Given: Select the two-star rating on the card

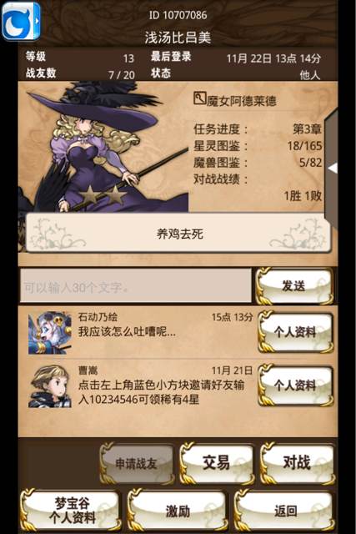Looking at the screenshot, I should pyautogui.click(x=103, y=194).
